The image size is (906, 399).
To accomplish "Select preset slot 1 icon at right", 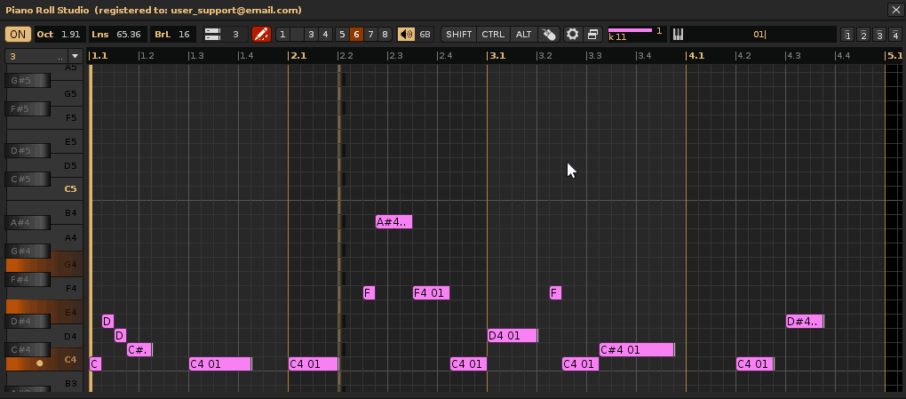I will (x=847, y=36).
